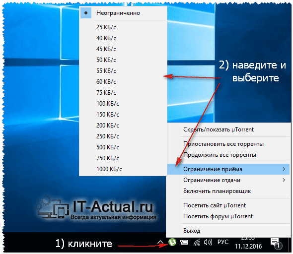Click Скрыть/показать µTorrent menu entry

228,129
